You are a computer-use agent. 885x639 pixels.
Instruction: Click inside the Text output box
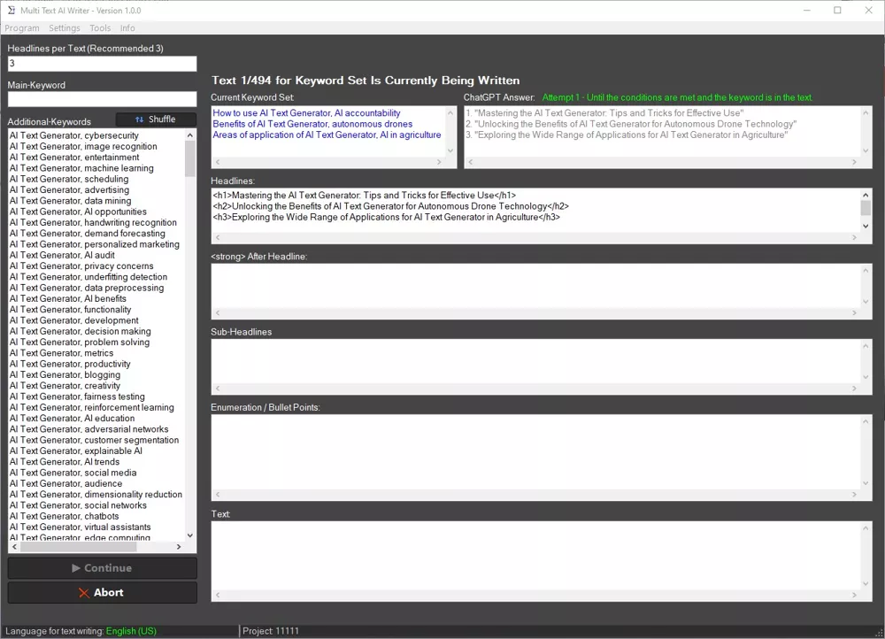[x=536, y=556]
